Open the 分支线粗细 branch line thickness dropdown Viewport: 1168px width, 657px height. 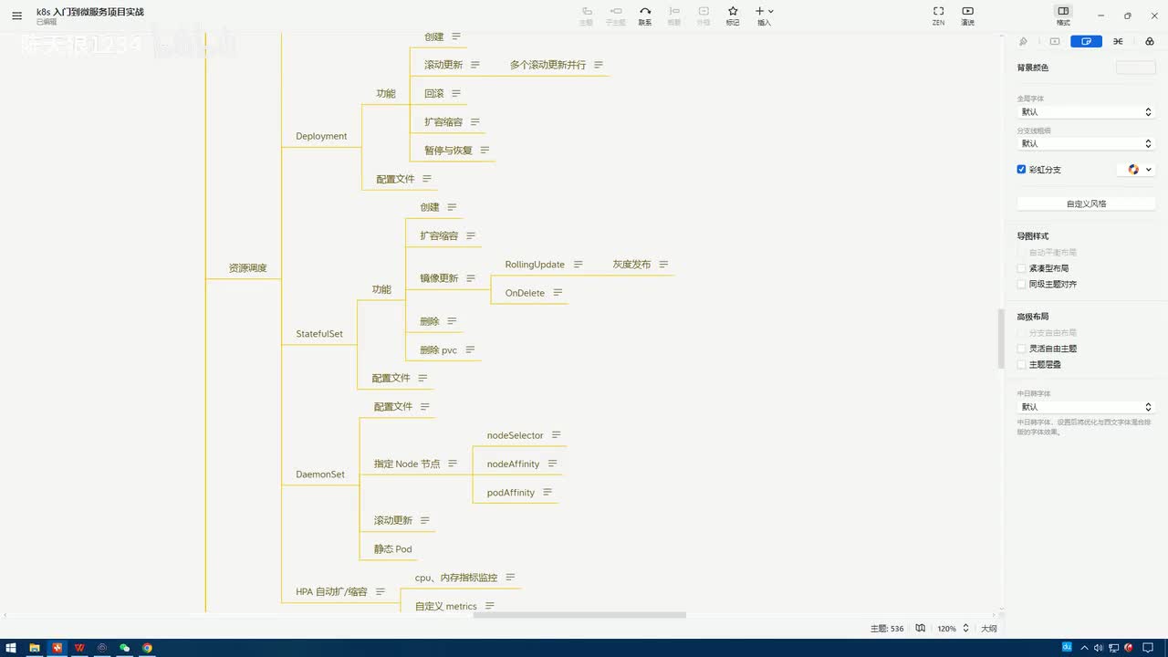click(1086, 143)
